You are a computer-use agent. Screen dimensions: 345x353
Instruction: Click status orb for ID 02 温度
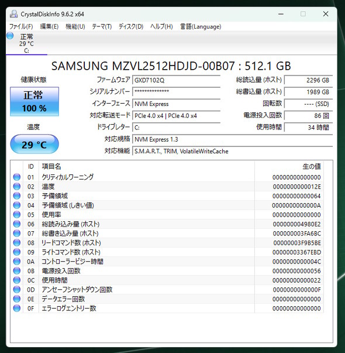tap(16, 187)
